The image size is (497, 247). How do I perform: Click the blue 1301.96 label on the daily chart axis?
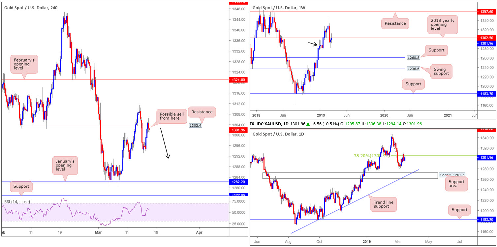pos(487,158)
